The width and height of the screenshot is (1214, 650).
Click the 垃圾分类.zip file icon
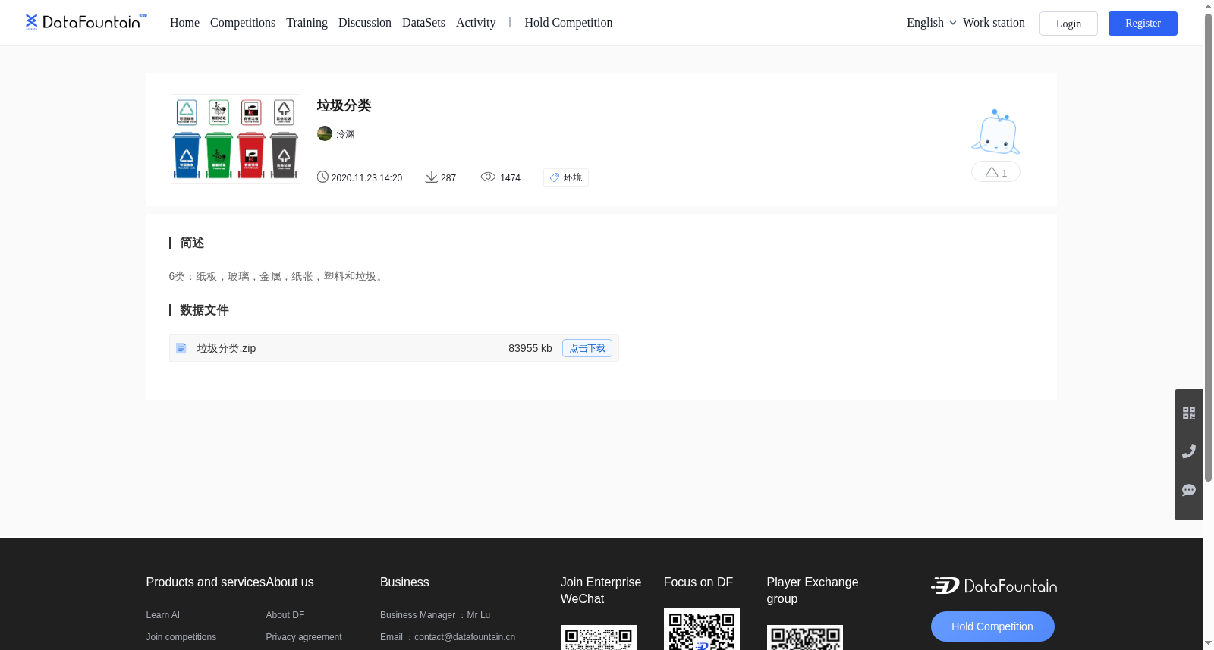tap(181, 348)
